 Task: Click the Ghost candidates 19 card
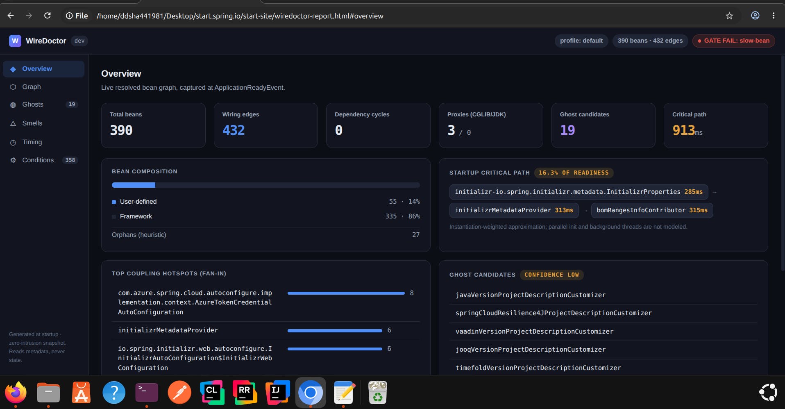tap(603, 125)
